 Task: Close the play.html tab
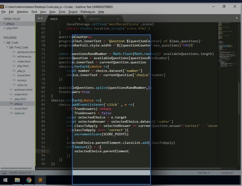pyautogui.click(x=118, y=19)
